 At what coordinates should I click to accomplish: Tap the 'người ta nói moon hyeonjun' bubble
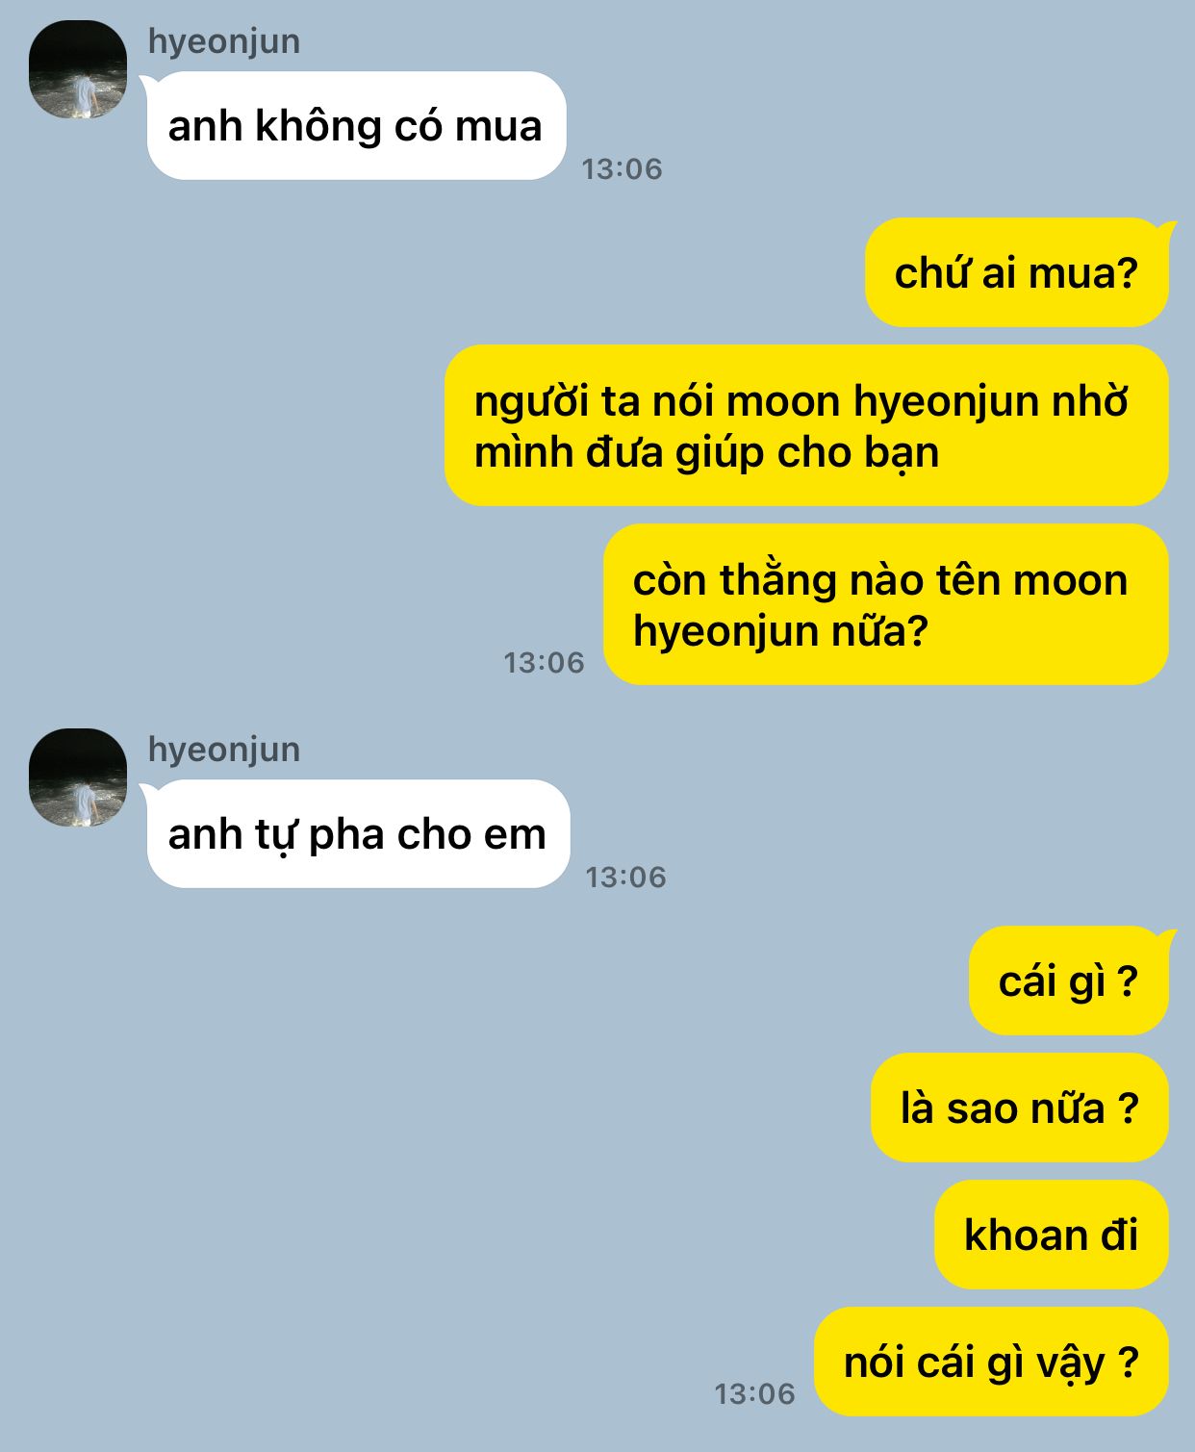pyautogui.click(x=806, y=425)
